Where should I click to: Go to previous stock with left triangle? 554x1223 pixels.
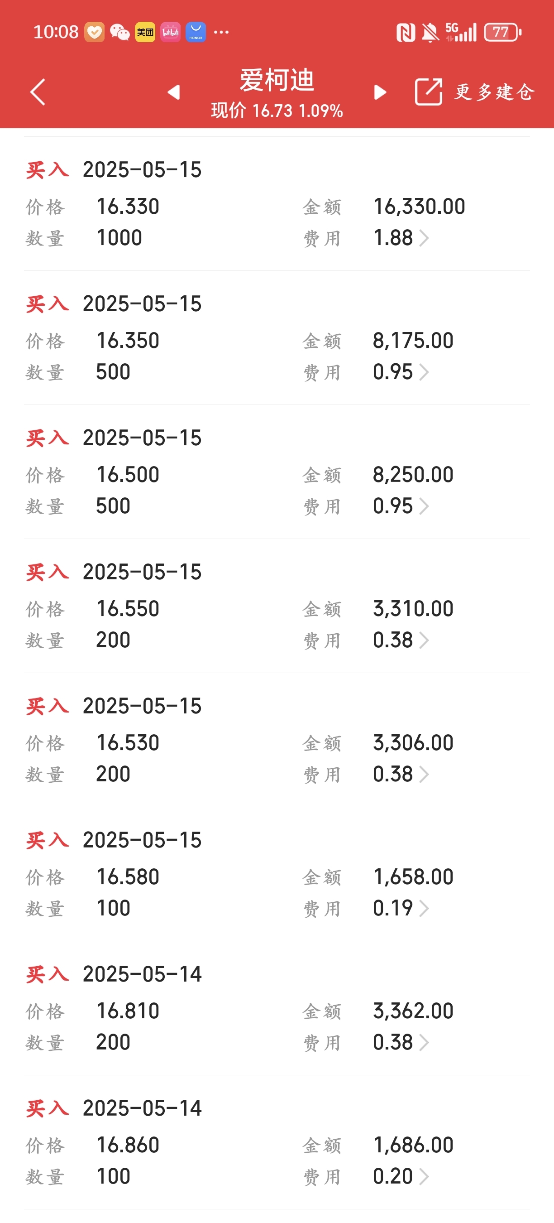pyautogui.click(x=174, y=91)
